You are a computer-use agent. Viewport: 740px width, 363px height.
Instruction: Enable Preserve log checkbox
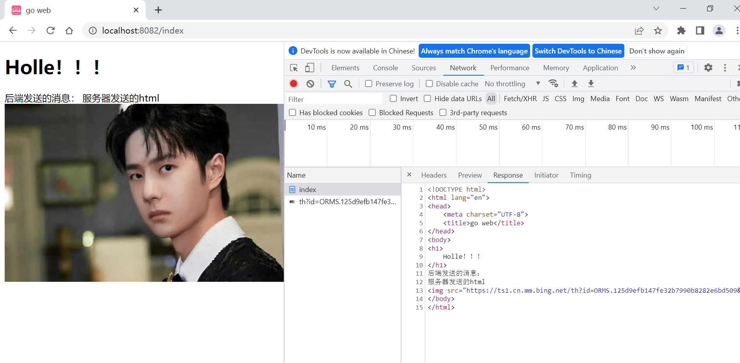pos(369,84)
